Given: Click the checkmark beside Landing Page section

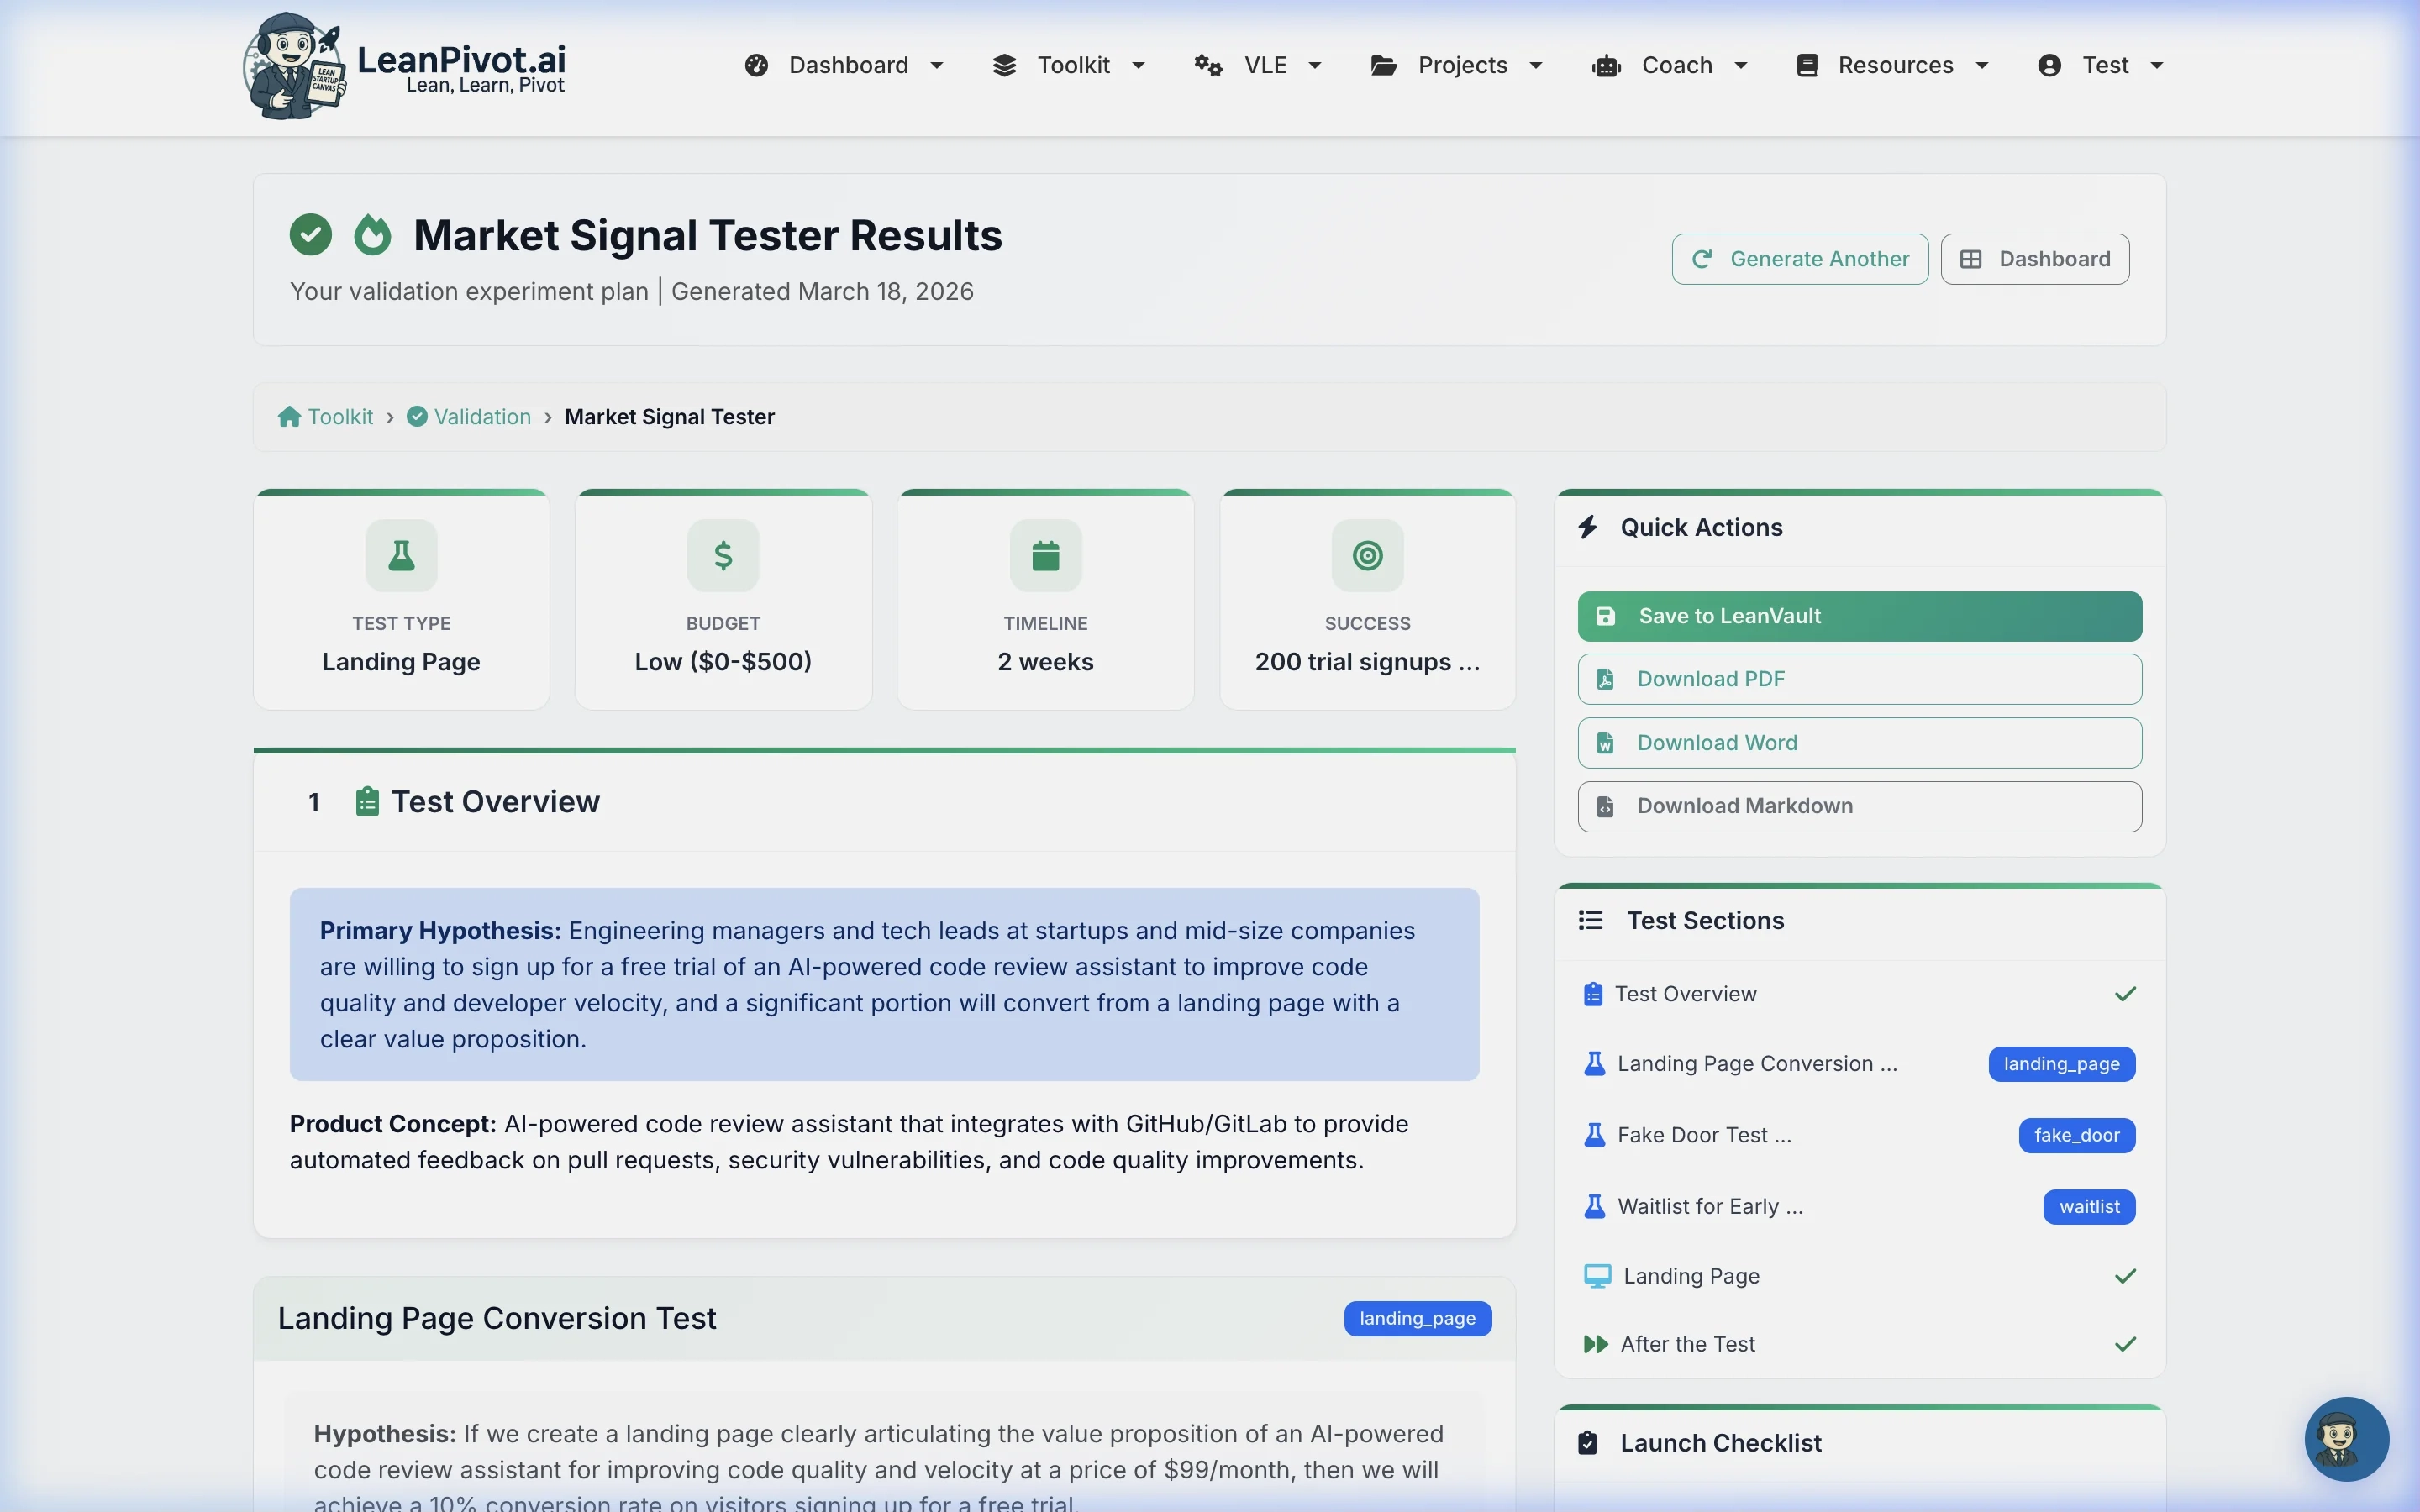Looking at the screenshot, I should pos(2126,1275).
